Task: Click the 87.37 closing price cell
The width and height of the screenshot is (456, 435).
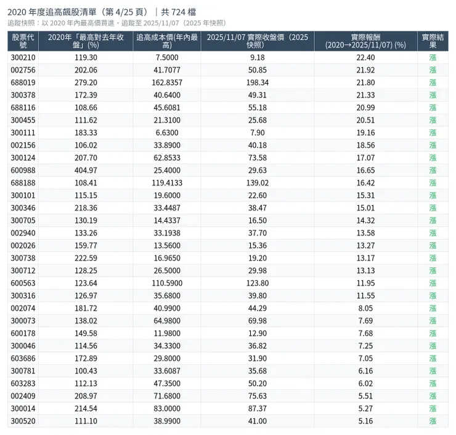Action: pyautogui.click(x=258, y=409)
